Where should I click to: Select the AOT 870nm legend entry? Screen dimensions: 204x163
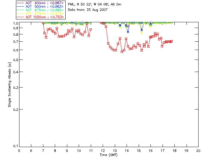(40, 13)
